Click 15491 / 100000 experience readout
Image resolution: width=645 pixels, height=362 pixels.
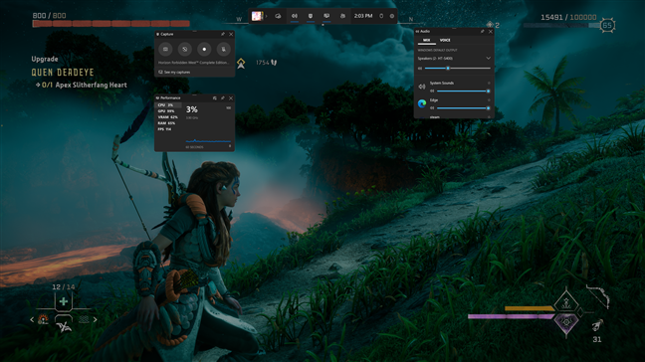tap(568, 17)
